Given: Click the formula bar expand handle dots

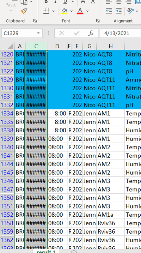Looking at the screenshot, I should click(48, 33).
